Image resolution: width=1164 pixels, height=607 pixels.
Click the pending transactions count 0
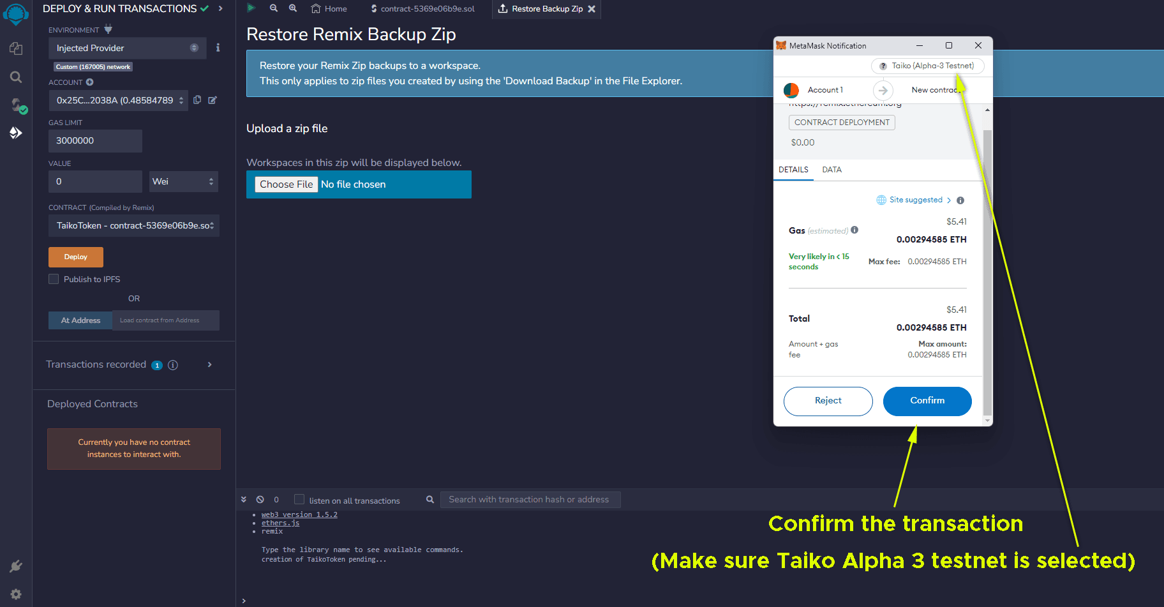click(276, 500)
